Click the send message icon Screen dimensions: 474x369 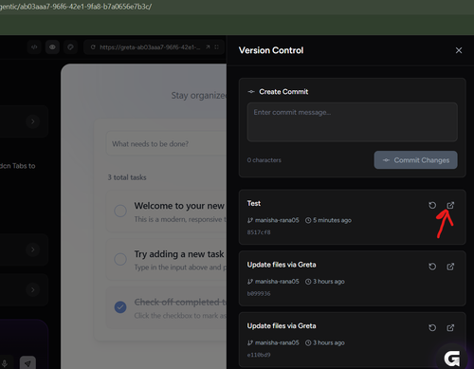click(27, 363)
